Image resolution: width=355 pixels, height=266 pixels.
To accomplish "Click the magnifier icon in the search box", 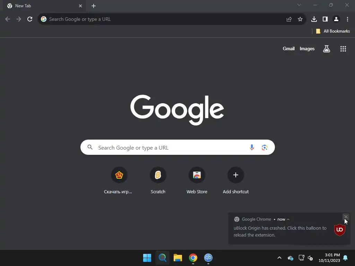I will [x=90, y=147].
